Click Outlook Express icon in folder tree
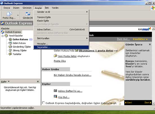155x114 pixels. click(3, 32)
